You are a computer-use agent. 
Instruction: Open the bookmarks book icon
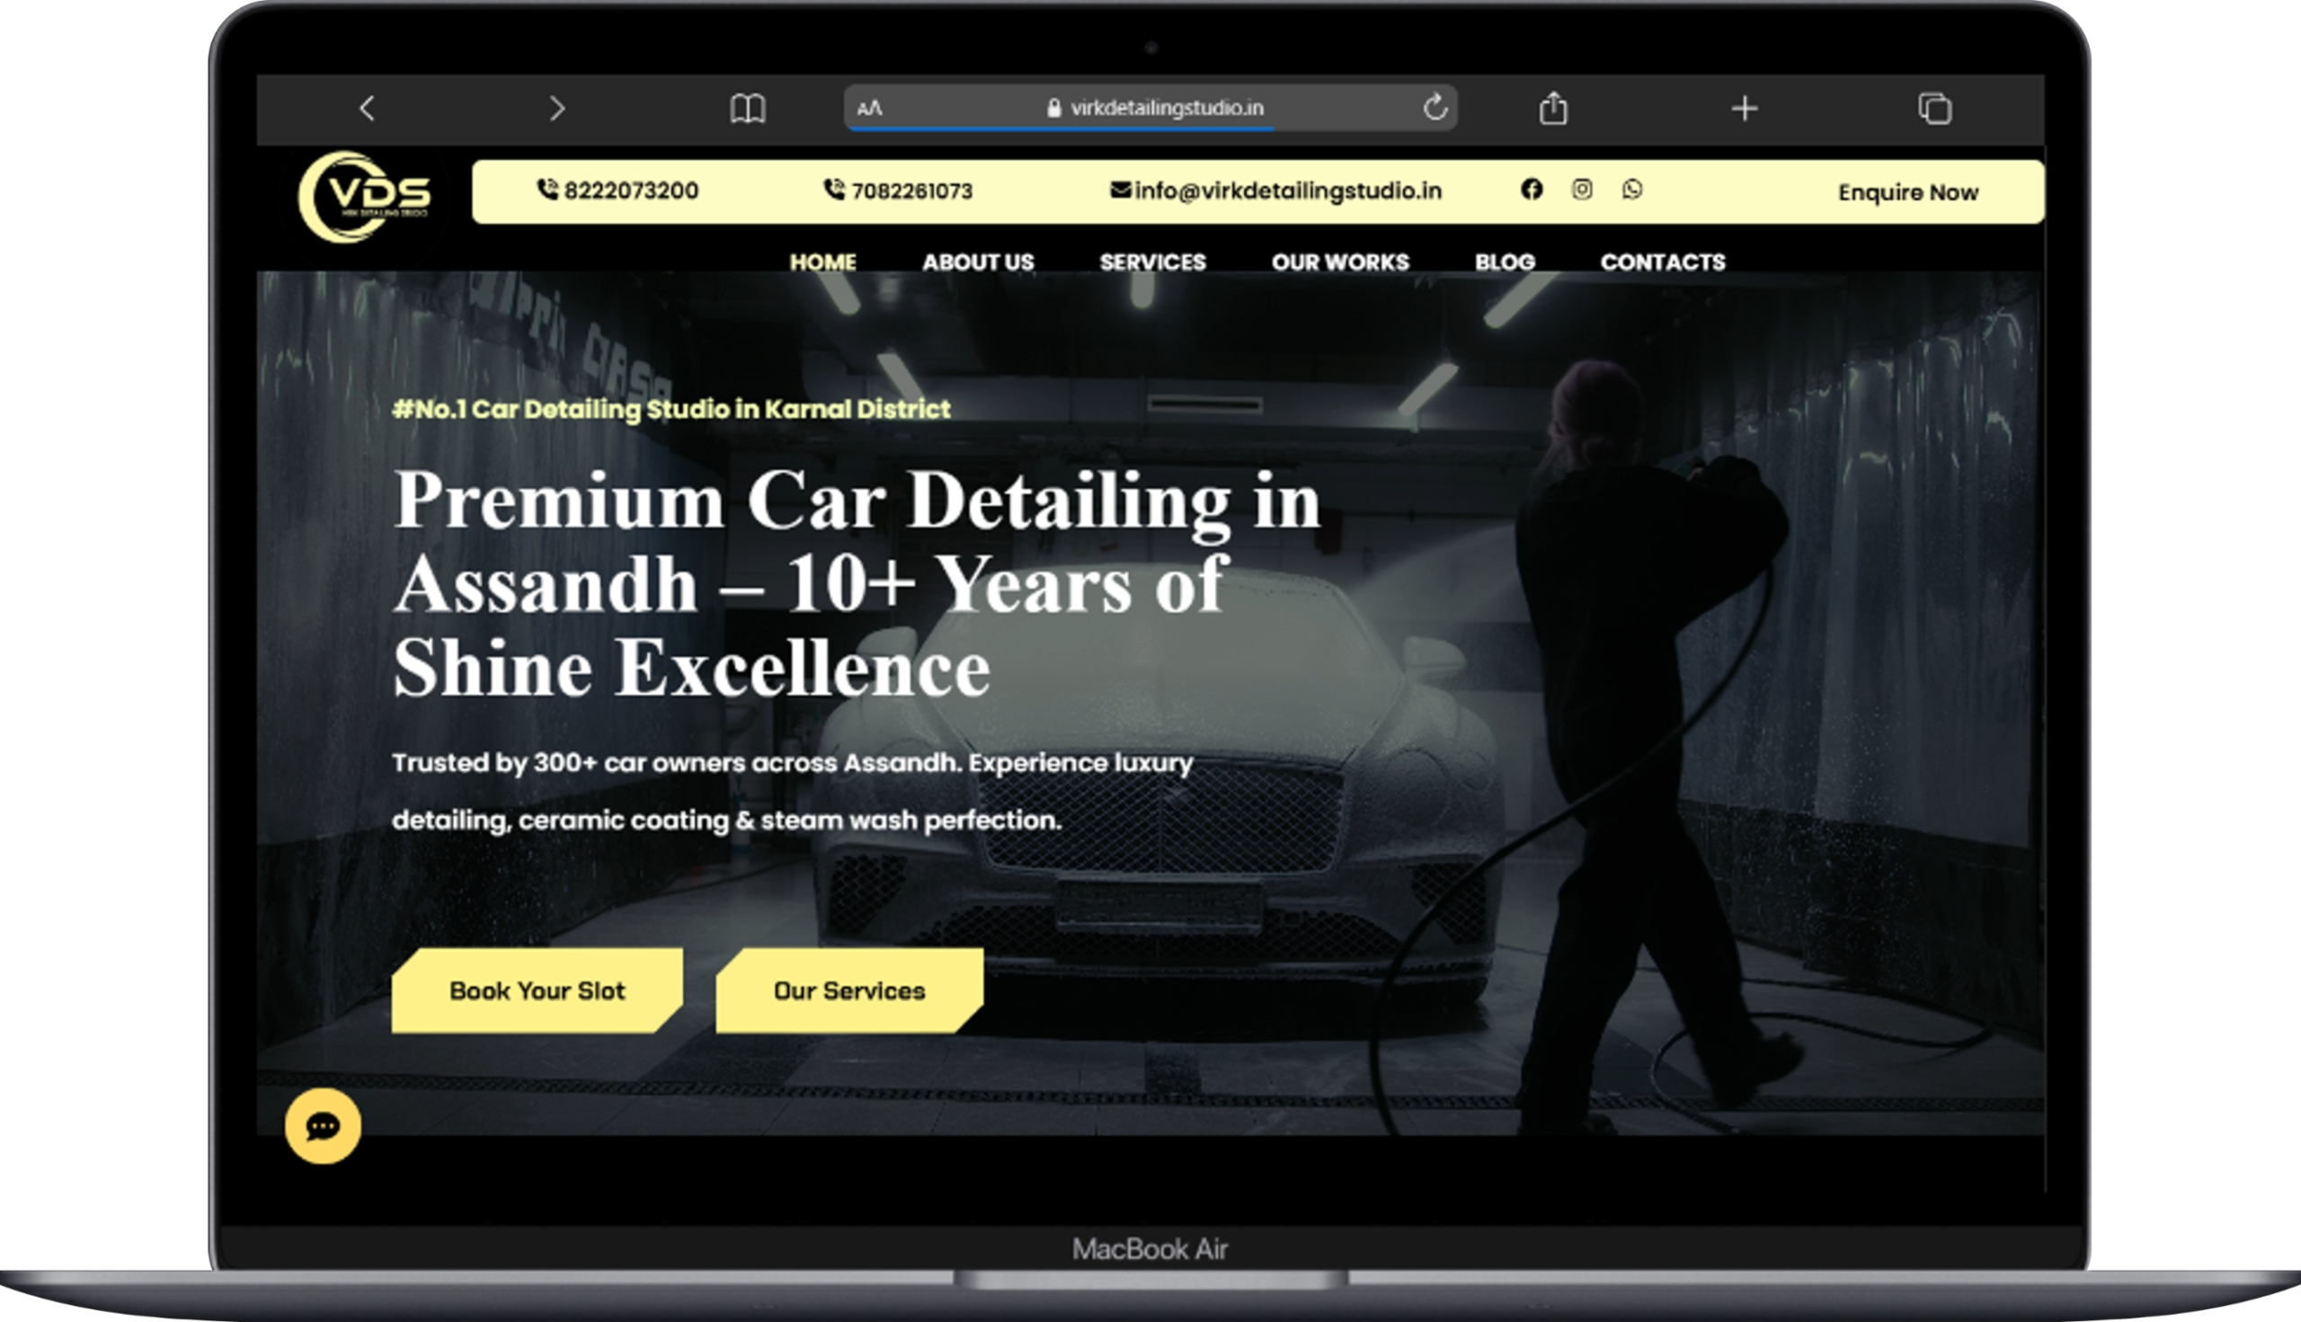click(747, 109)
